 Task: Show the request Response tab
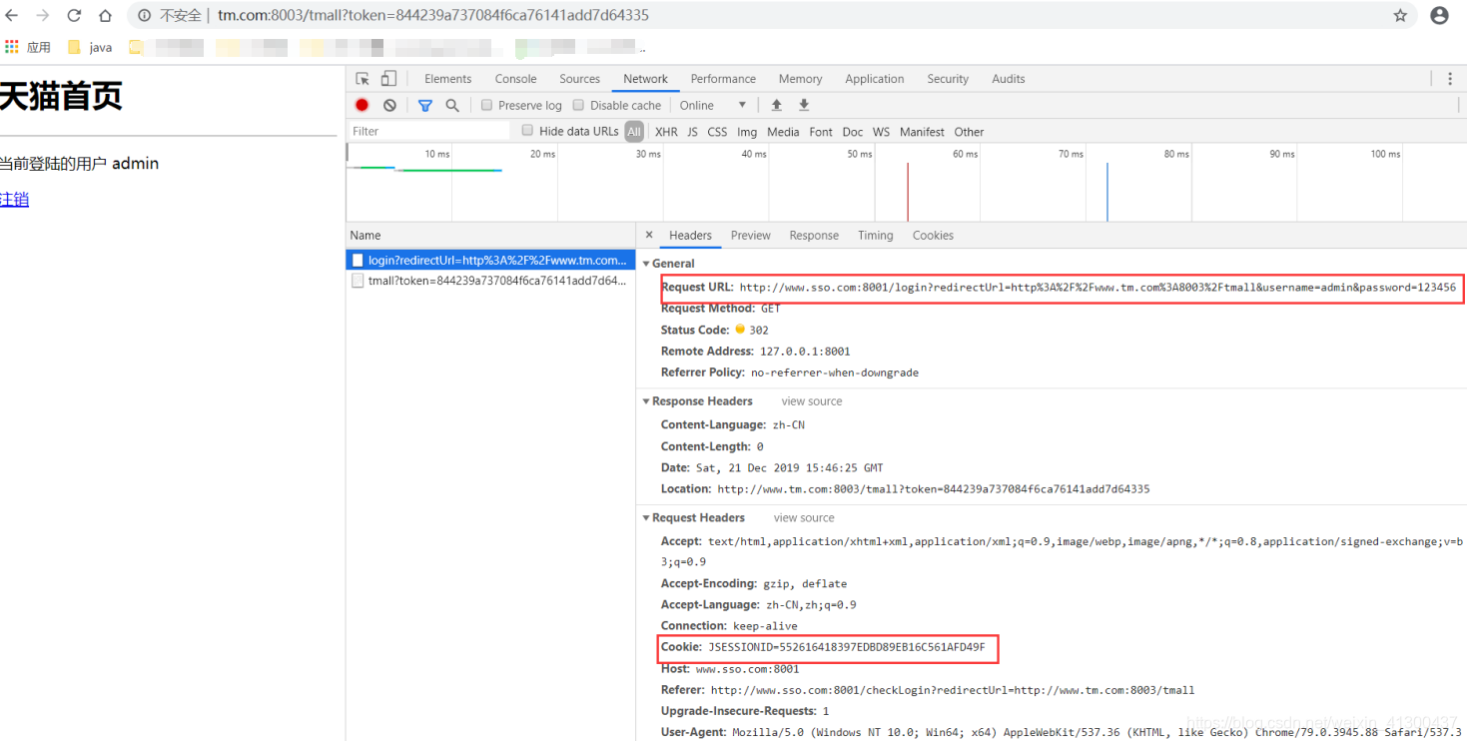point(814,236)
